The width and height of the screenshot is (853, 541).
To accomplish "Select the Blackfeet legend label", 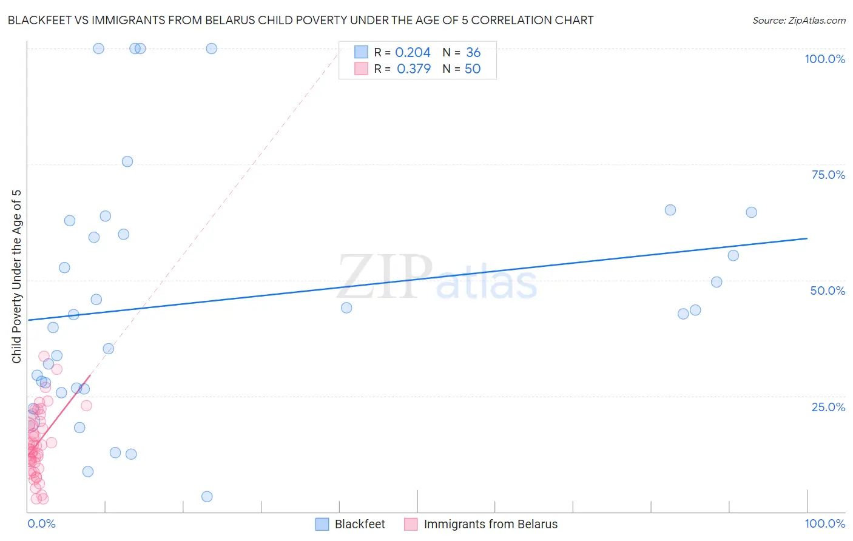I will point(360,524).
